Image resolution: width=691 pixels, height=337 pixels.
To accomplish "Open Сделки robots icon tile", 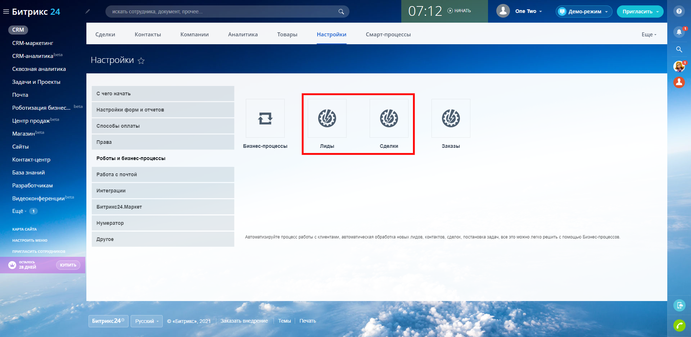I will pos(389,118).
